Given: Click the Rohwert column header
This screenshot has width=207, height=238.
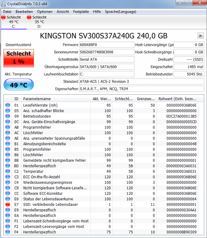Looking at the screenshot, I should click(x=178, y=99).
